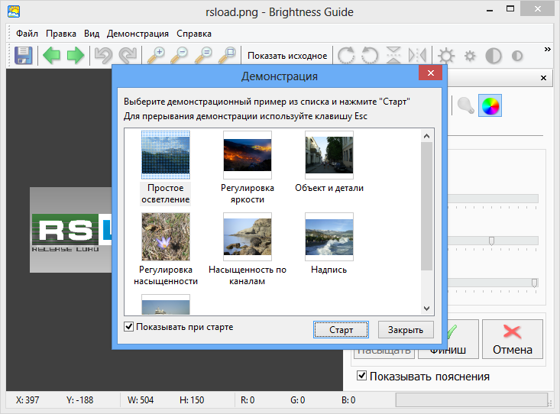Go to previous image with green left arrow
Viewport: 560px width, 414px height.
51,55
